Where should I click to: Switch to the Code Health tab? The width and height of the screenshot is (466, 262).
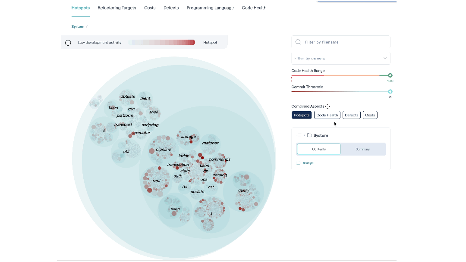[254, 7]
